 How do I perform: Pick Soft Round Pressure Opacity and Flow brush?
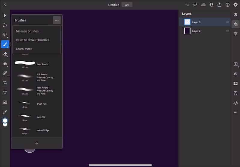37,78
